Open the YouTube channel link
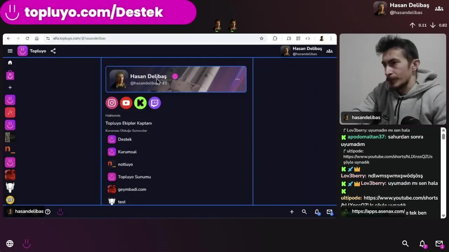 coord(126,103)
